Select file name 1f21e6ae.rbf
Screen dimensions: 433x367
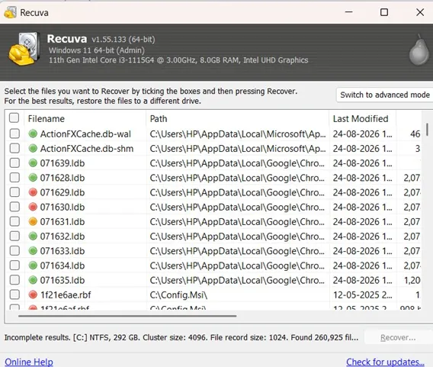coord(66,295)
